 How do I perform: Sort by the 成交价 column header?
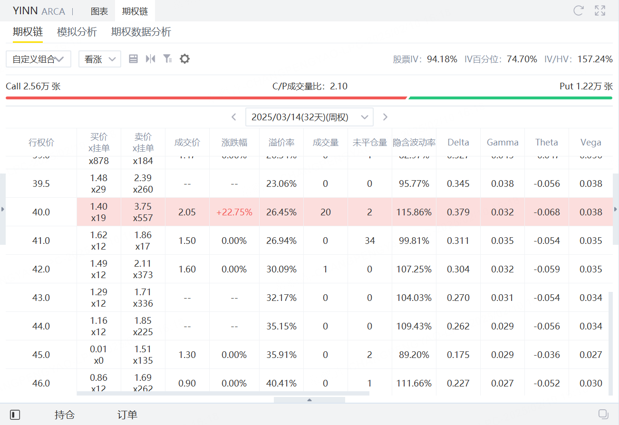click(x=187, y=142)
